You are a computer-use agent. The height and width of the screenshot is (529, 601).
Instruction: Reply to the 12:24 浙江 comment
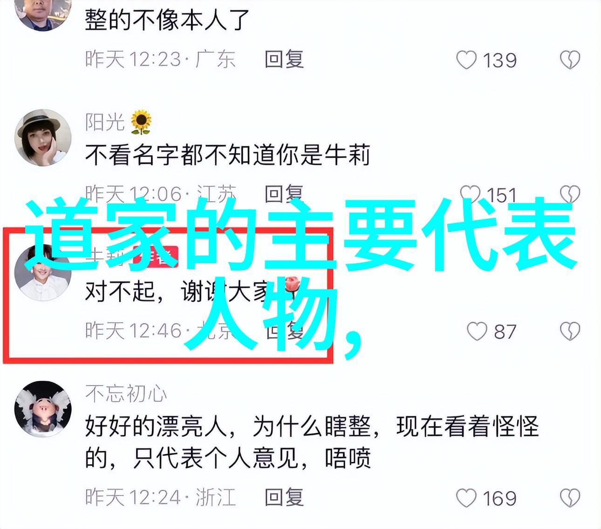284,498
